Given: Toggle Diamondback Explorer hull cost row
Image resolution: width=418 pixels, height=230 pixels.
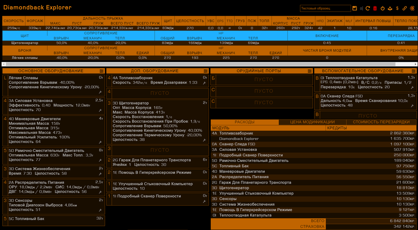Looking at the screenshot, I should pos(313,139).
